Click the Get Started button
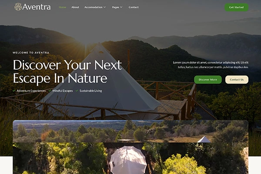Screen dimensions: 261x174 (236, 7)
